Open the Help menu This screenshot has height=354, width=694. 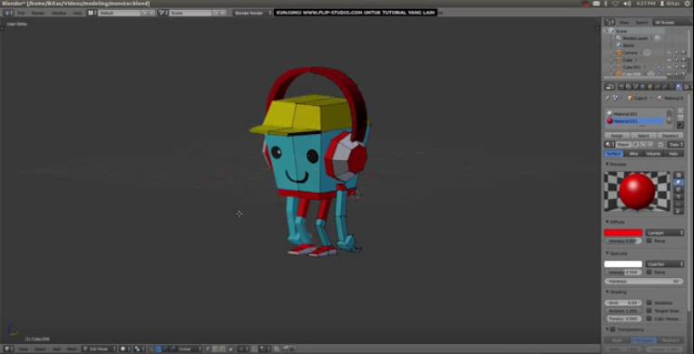click(x=77, y=13)
